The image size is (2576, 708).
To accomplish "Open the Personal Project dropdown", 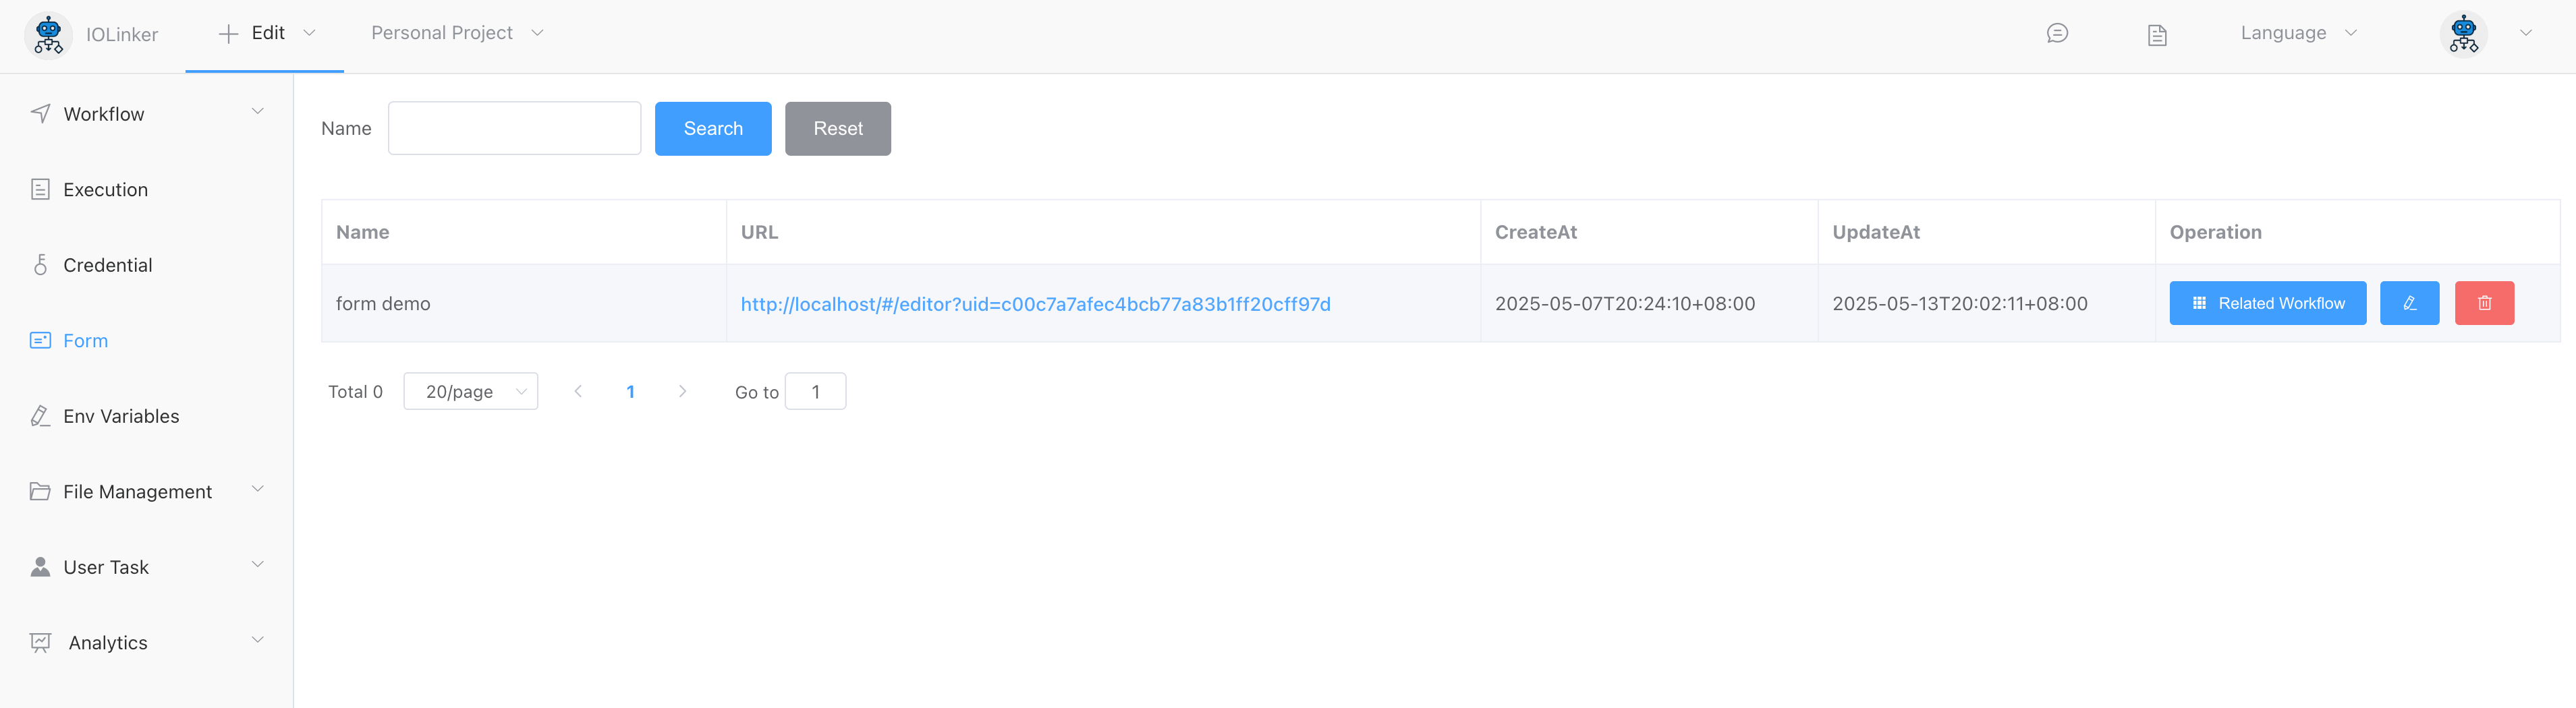I will pos(456,33).
